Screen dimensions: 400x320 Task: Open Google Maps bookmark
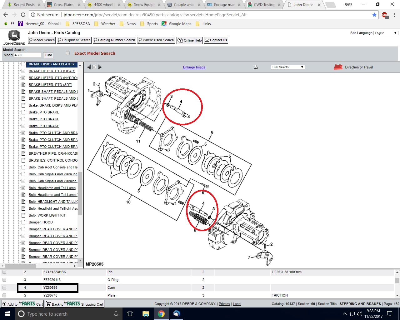pyautogui.click(x=177, y=24)
